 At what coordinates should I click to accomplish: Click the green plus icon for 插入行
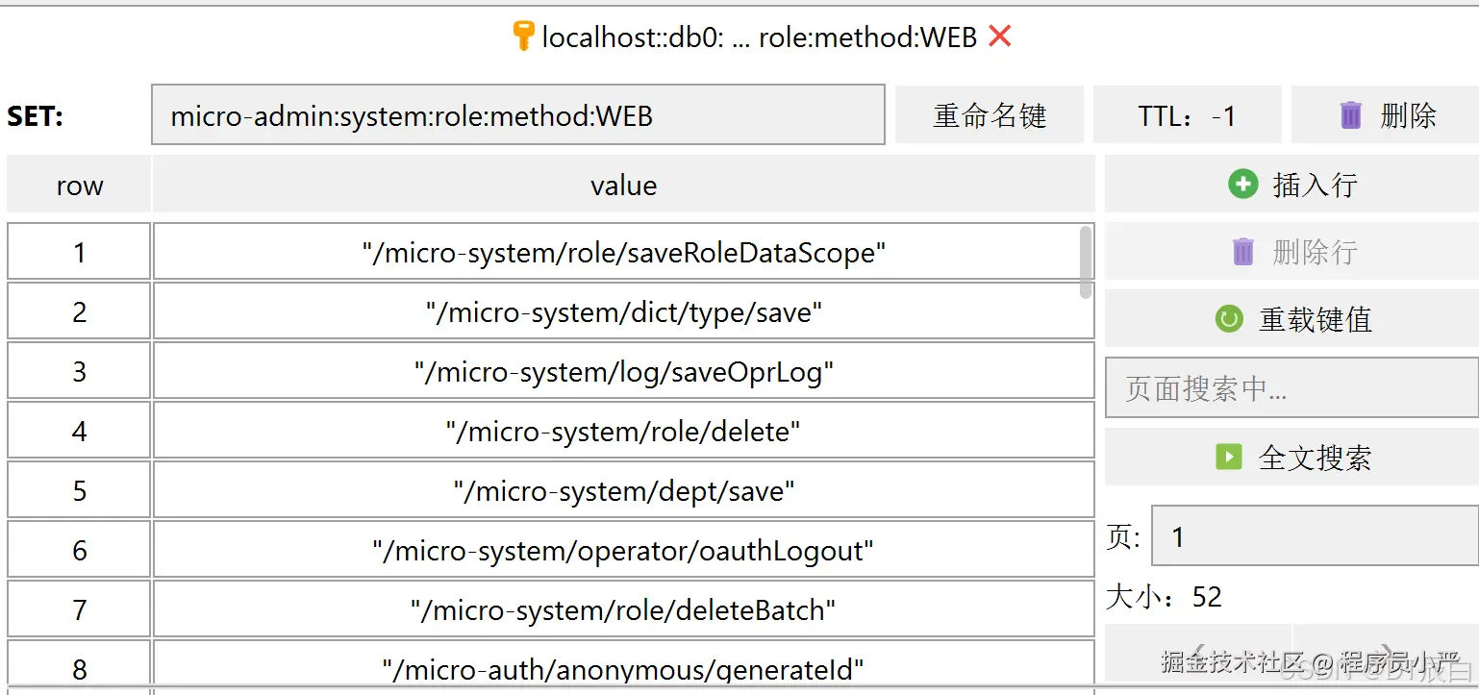[x=1242, y=184]
